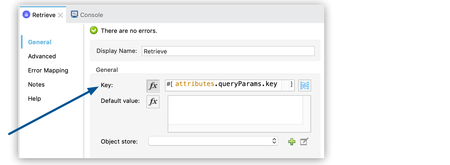Open the Help section
The height and width of the screenshot is (165, 450).
click(x=34, y=99)
